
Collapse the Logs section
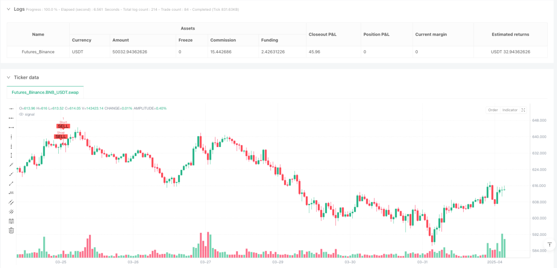coord(9,9)
